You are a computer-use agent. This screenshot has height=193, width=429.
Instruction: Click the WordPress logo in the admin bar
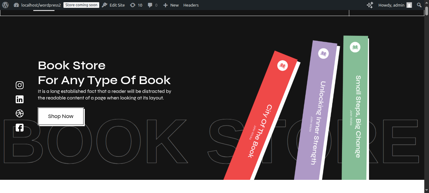pyautogui.click(x=5, y=5)
